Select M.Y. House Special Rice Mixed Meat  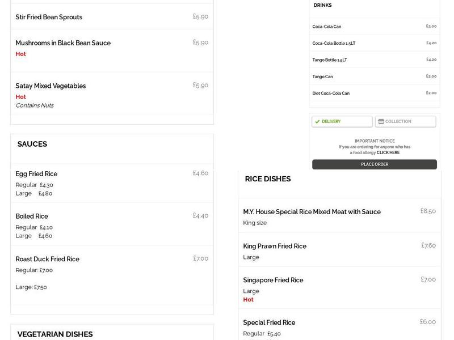point(312,212)
